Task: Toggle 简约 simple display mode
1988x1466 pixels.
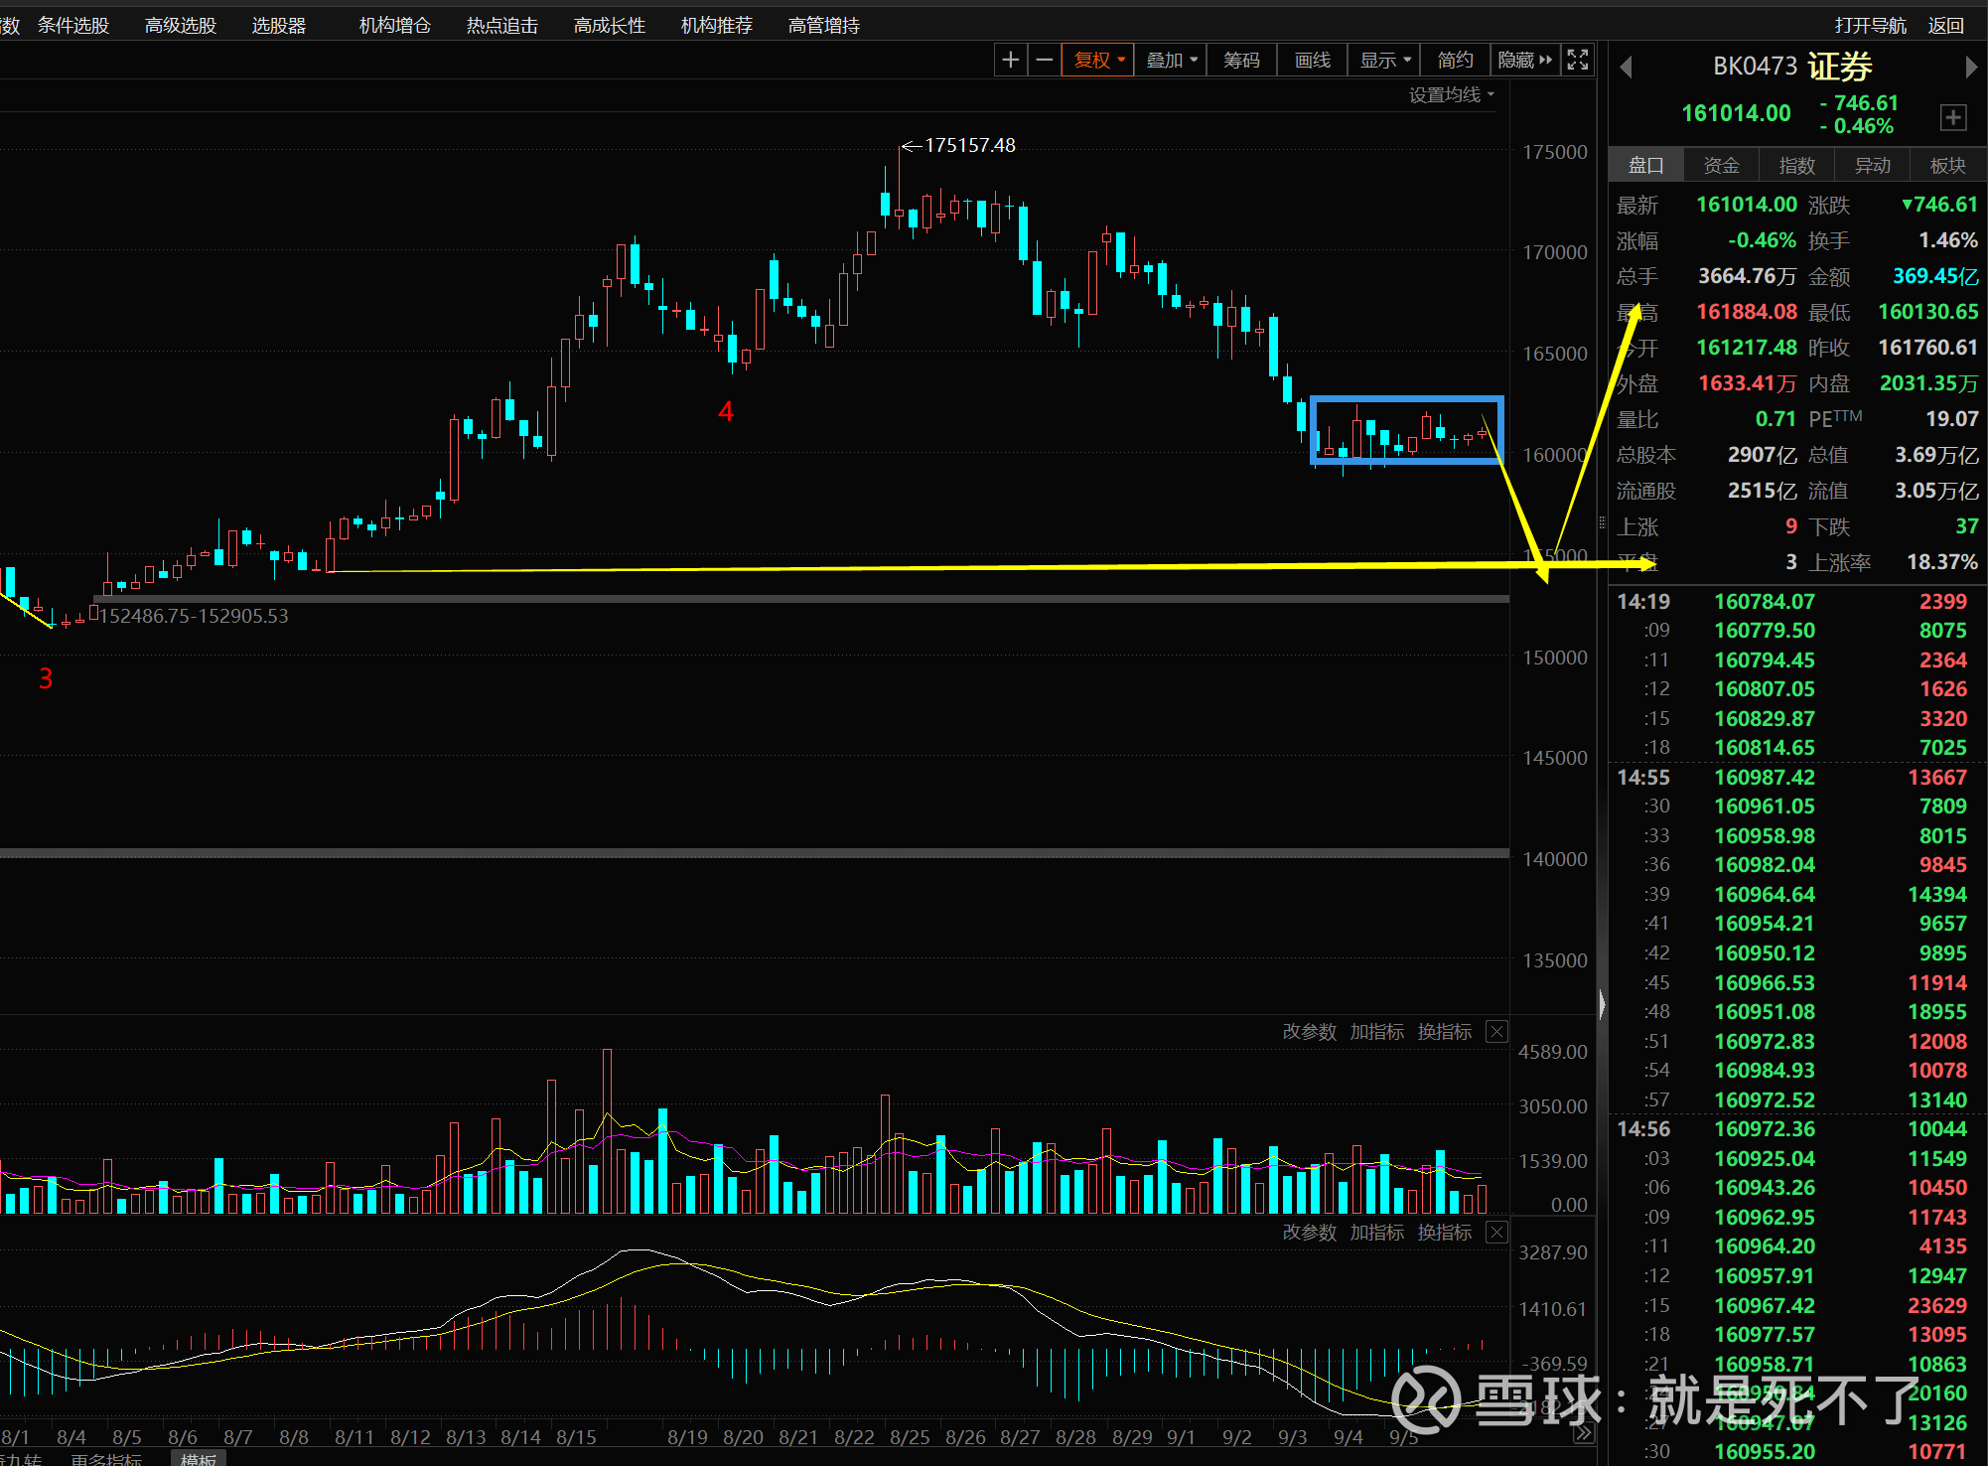Action: click(1455, 61)
